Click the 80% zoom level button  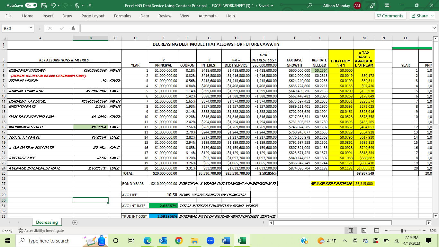click(x=433, y=231)
